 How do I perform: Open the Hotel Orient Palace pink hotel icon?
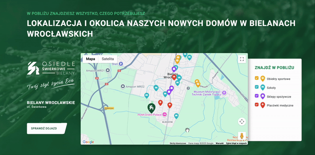coord(165,114)
